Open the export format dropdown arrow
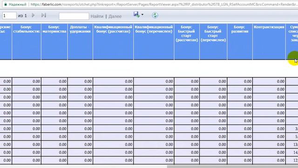The width and height of the screenshot is (298, 168). coord(142,14)
